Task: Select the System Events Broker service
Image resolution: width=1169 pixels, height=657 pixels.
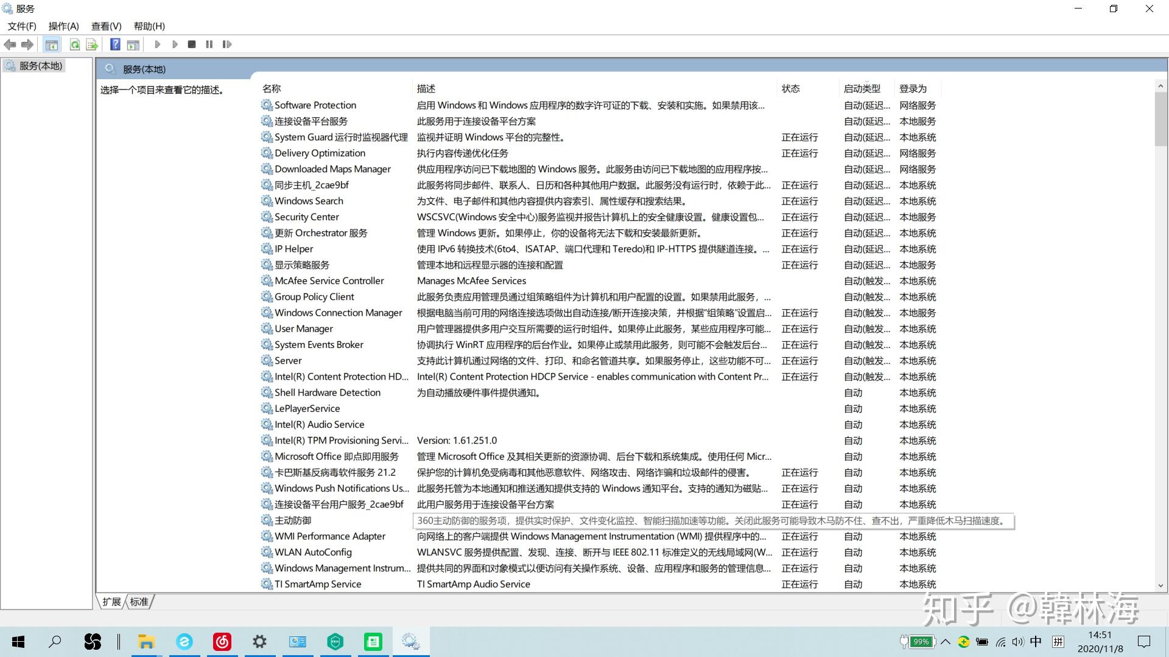Action: pos(318,344)
